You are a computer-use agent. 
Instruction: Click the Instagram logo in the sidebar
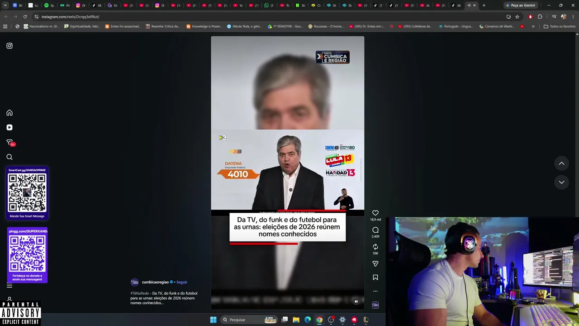coord(9,46)
